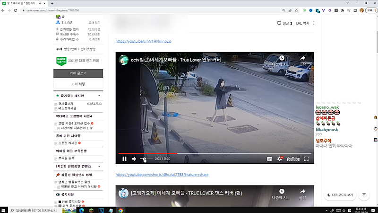The image size is (378, 213).
Task: Adjust the YouTube volume slider
Action: coord(146,159)
